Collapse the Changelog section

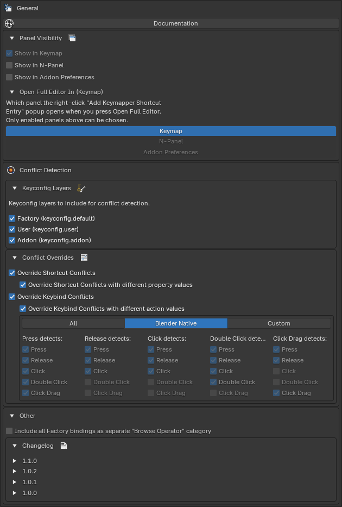(x=15, y=446)
